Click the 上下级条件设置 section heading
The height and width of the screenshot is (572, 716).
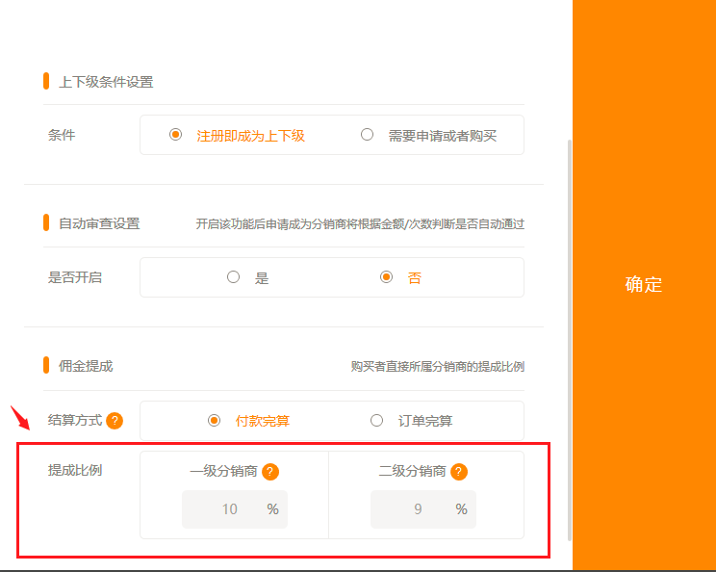tap(106, 82)
